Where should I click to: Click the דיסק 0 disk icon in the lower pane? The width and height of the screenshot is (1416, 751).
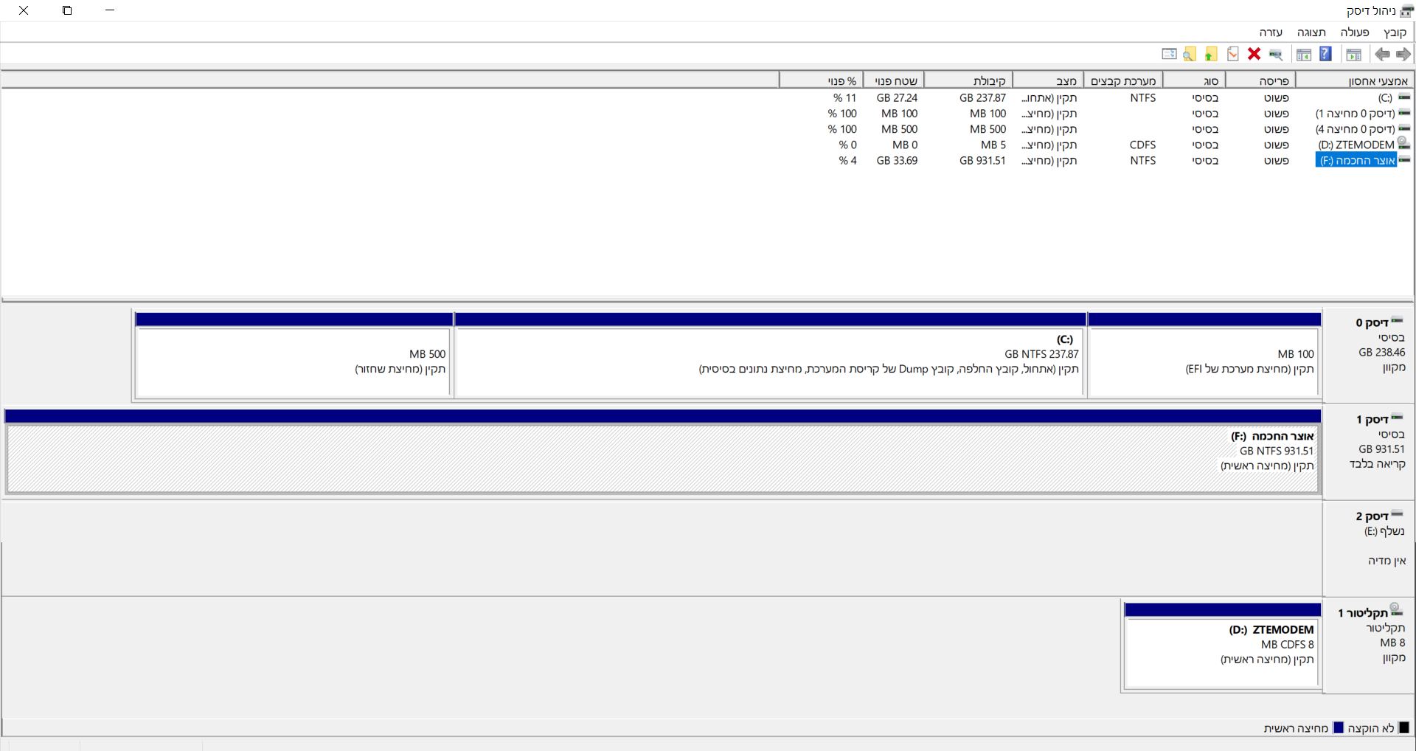(1398, 321)
